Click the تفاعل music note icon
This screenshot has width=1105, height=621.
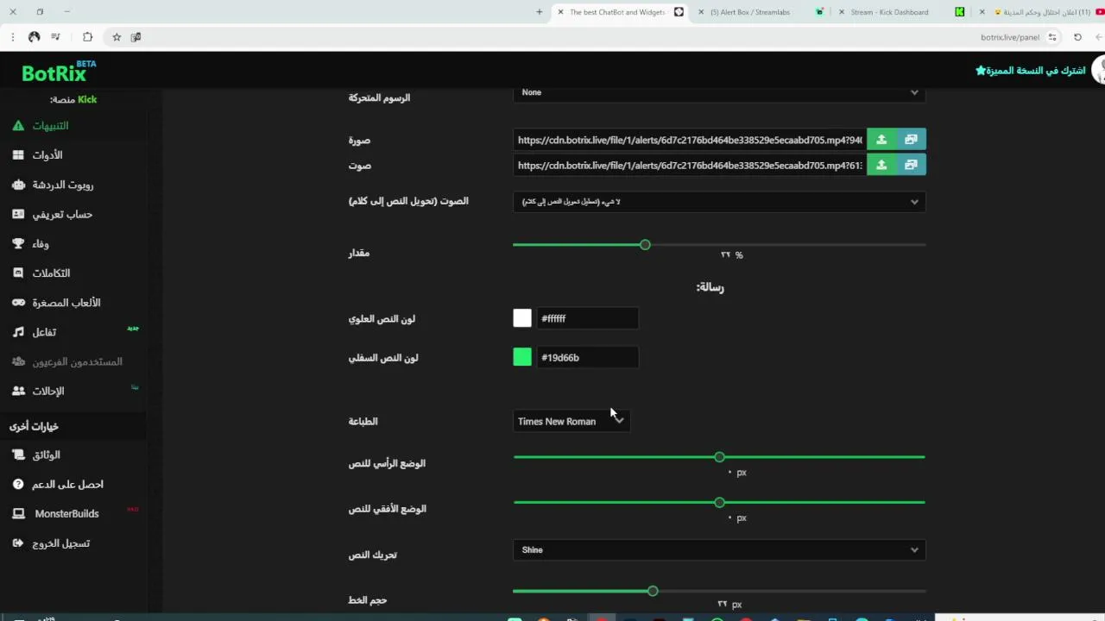[18, 332]
